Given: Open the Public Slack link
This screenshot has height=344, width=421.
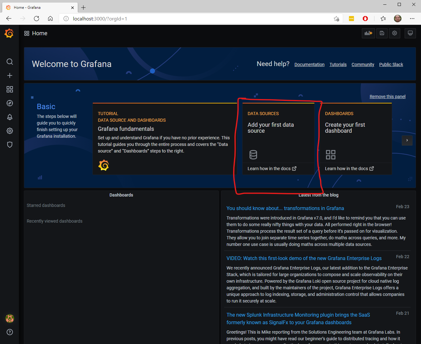Looking at the screenshot, I should [391, 64].
